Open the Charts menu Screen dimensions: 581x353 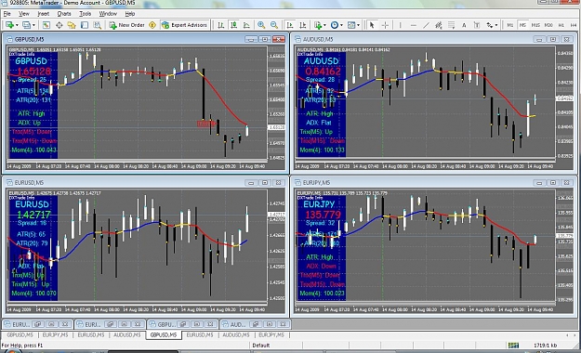[64, 13]
